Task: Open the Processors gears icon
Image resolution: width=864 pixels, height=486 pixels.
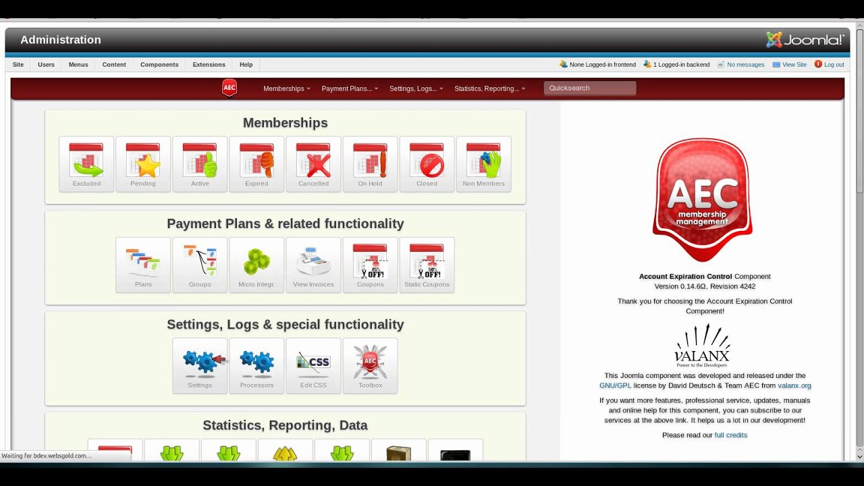Action: tap(256, 365)
